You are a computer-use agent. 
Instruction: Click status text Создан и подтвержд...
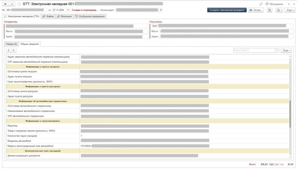click(x=85, y=10)
